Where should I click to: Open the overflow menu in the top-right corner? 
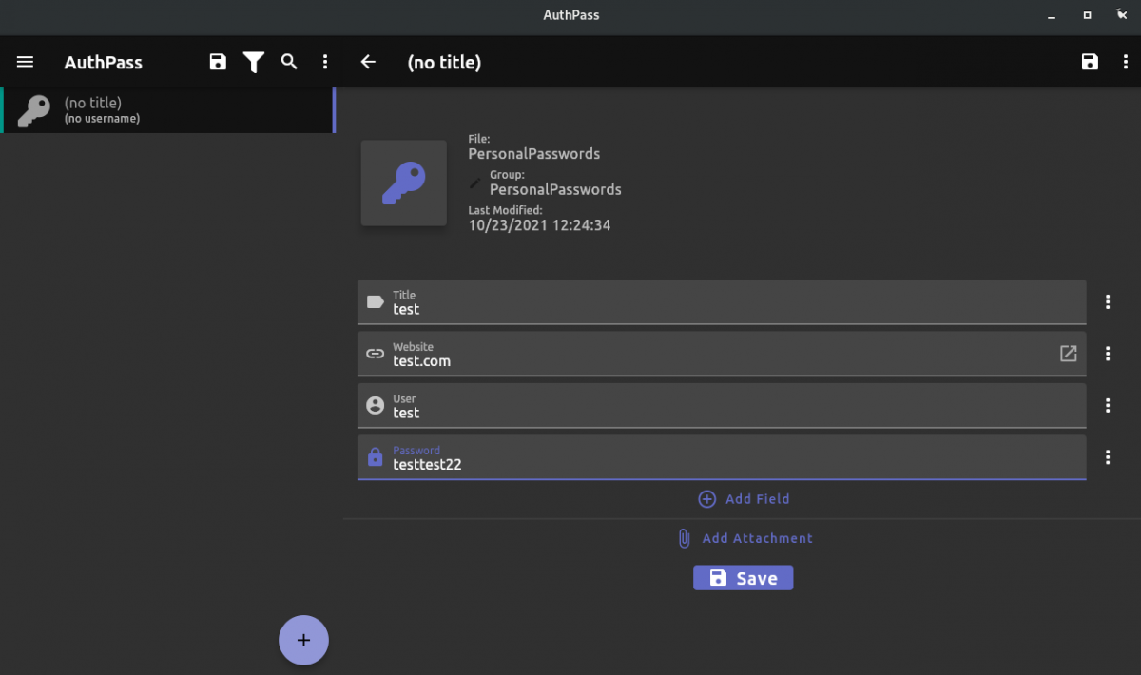coord(1126,61)
